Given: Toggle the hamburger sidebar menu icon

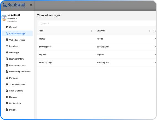Looking at the screenshot, I should (31, 5).
